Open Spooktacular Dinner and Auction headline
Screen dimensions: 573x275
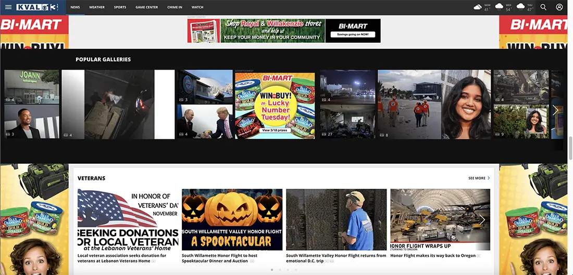(x=220, y=258)
